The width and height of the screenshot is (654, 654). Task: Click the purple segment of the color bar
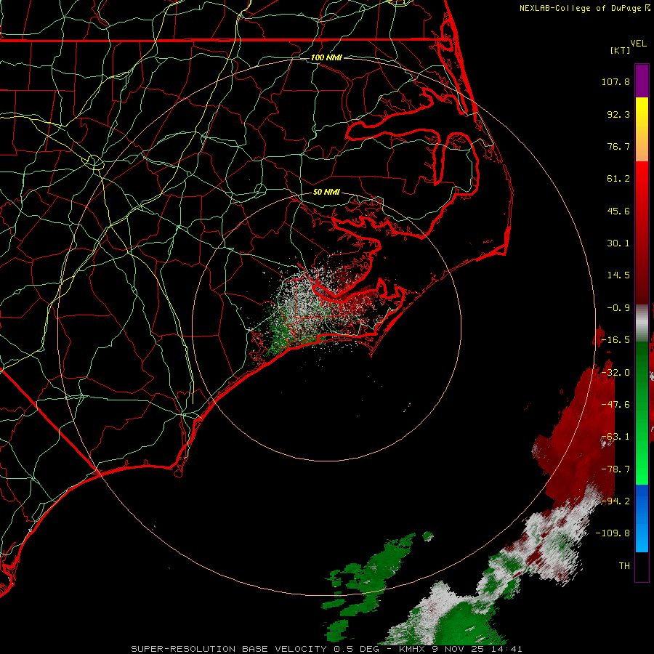pos(642,81)
